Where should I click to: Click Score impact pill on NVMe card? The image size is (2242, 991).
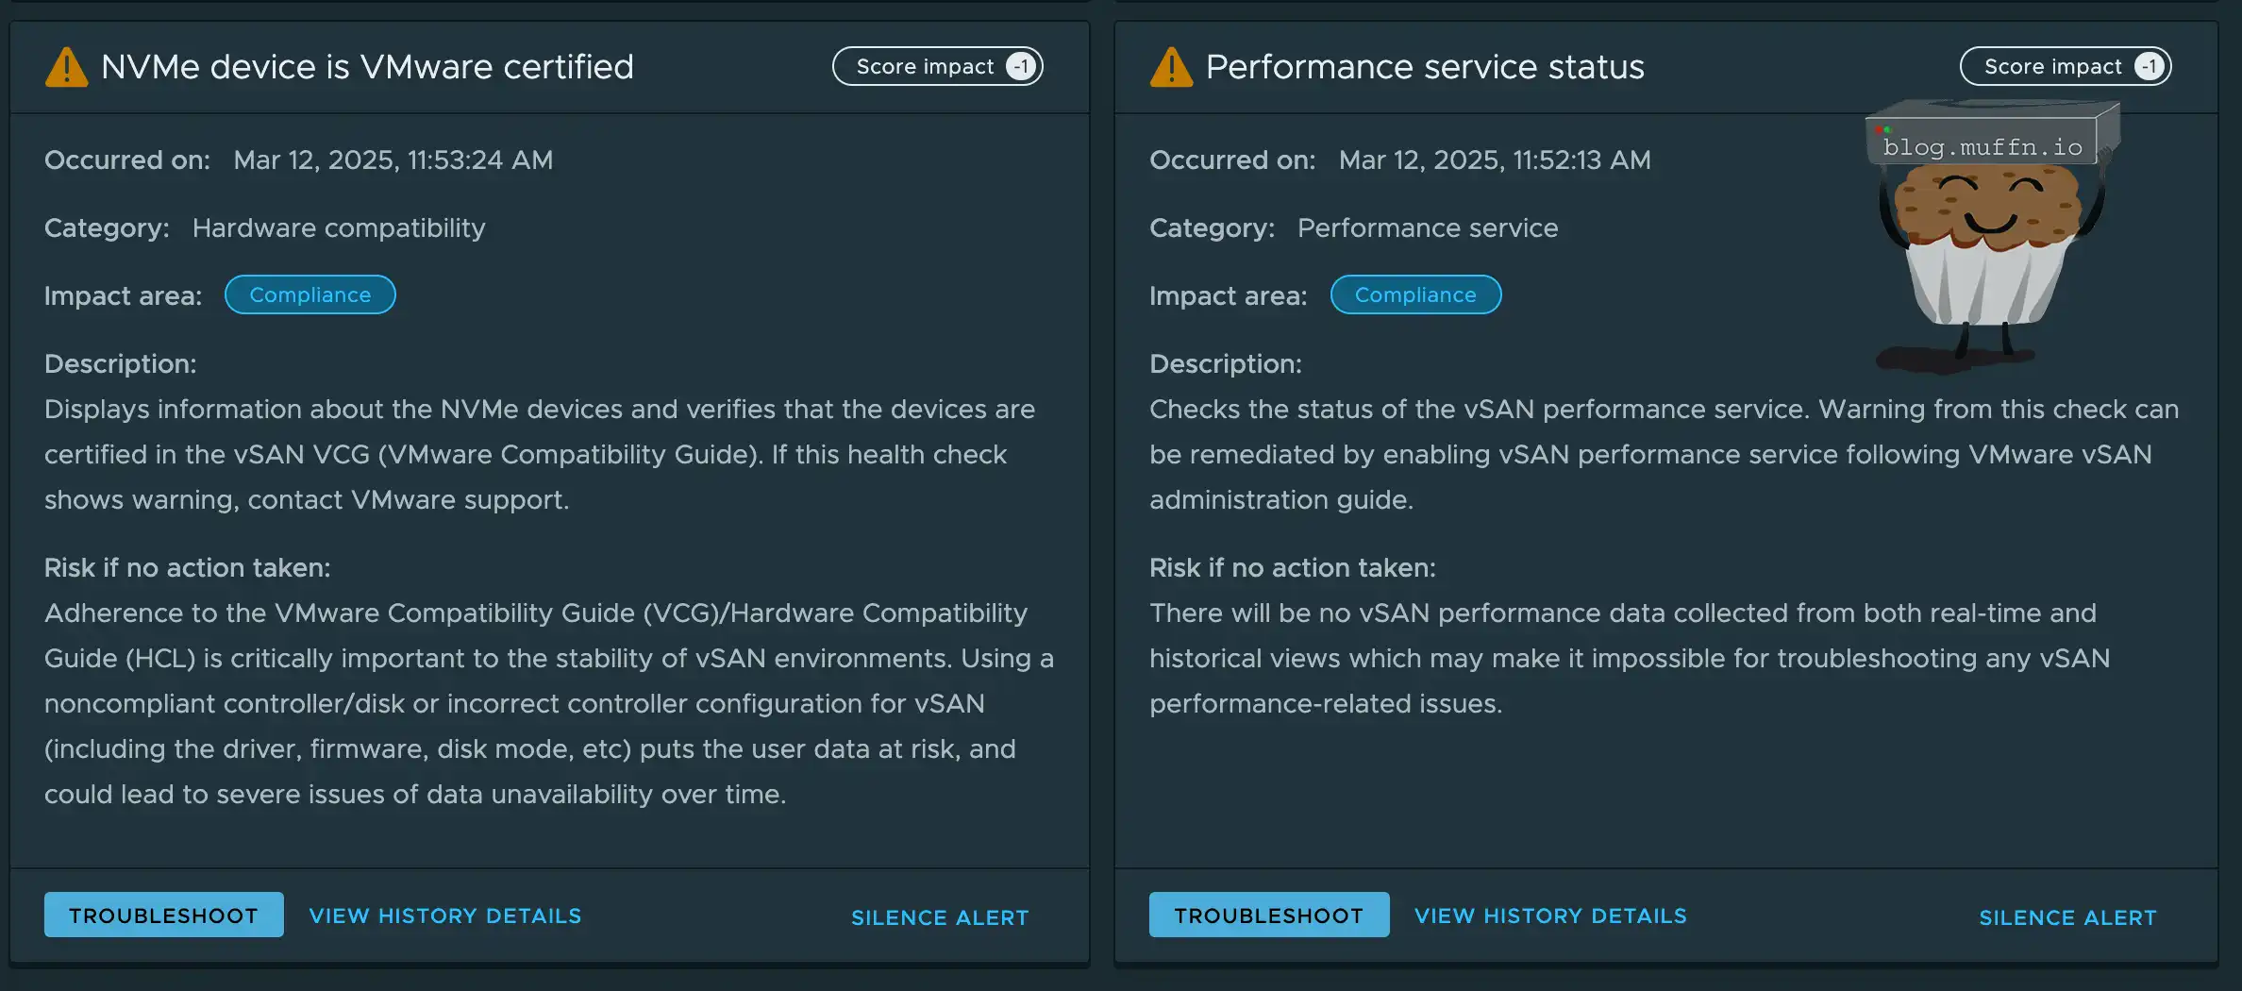click(925, 66)
